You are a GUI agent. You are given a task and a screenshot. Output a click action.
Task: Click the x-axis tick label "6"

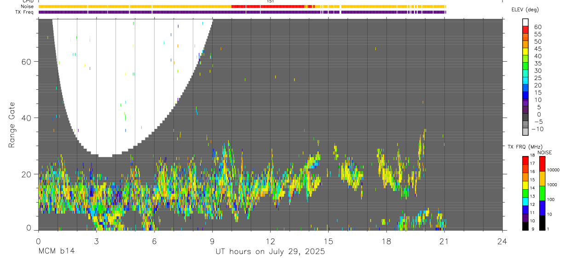coord(154,241)
